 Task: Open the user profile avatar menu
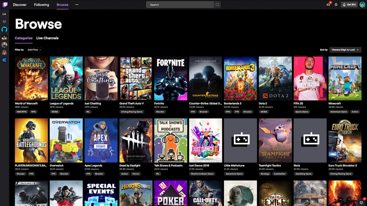362,5
